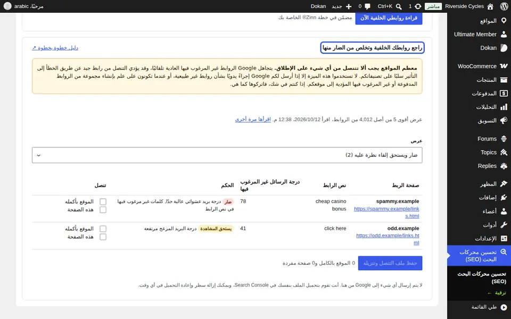The width and height of the screenshot is (511, 319).
Task: Open the Riverside Cycles home icon
Action: [490, 6]
